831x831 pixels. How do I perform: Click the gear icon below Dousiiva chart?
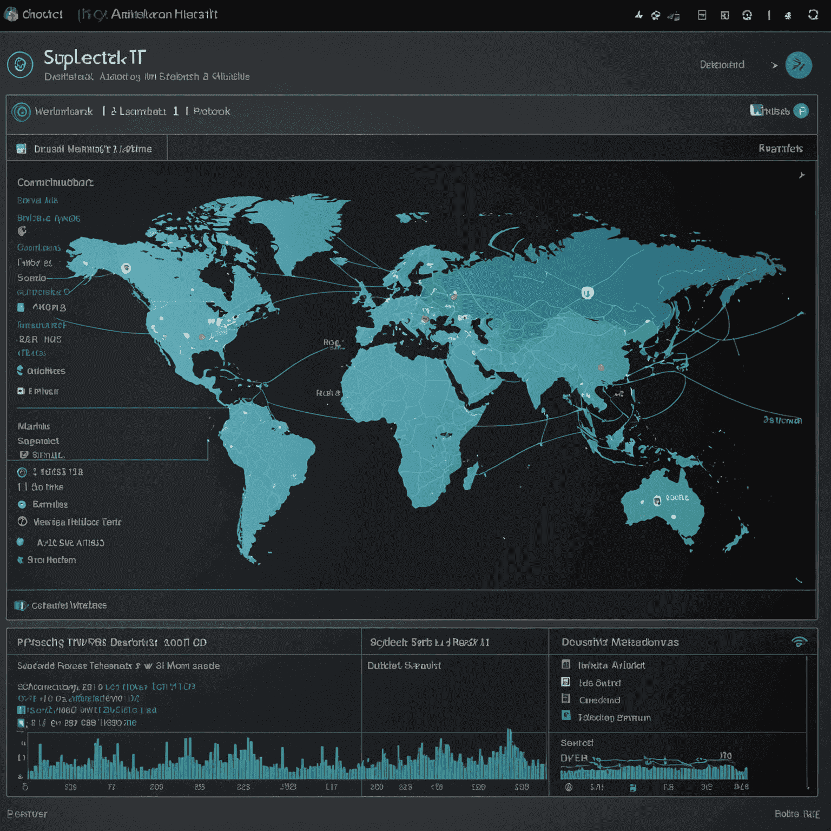[x=569, y=787]
